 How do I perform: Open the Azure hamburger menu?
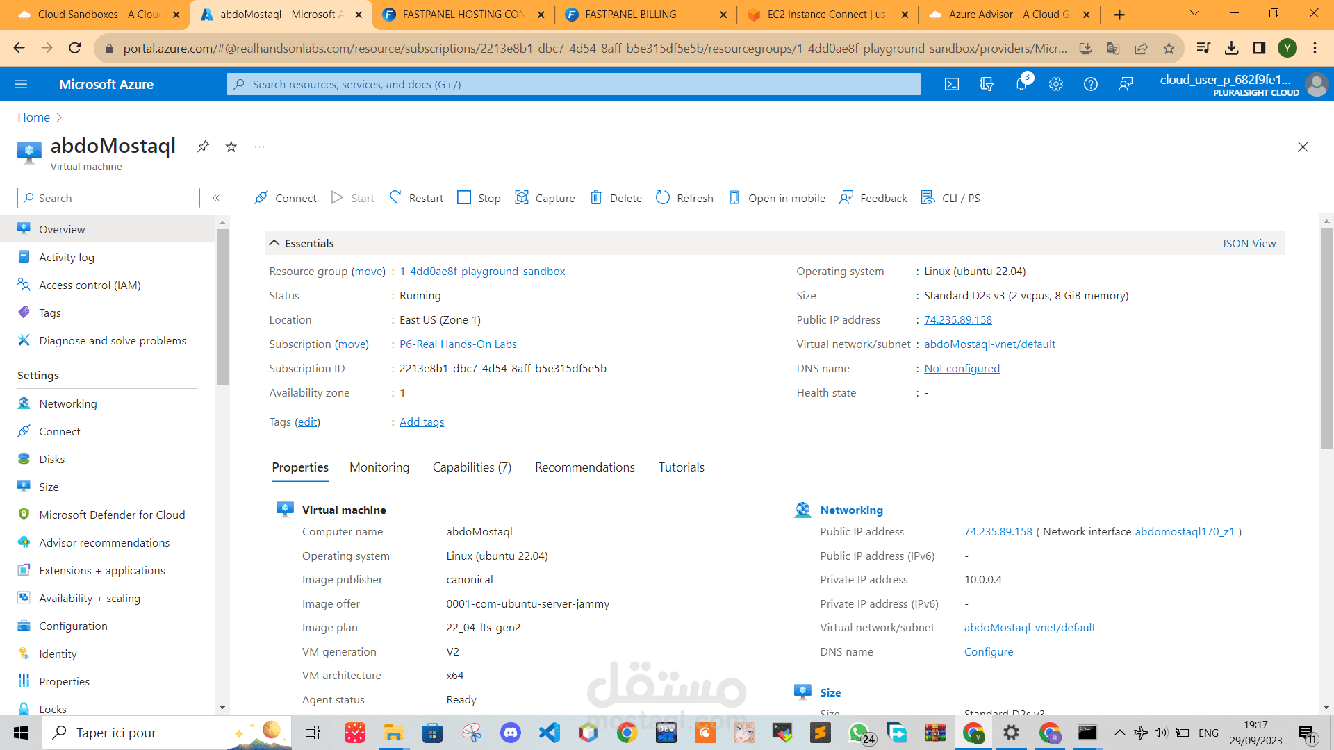21,84
